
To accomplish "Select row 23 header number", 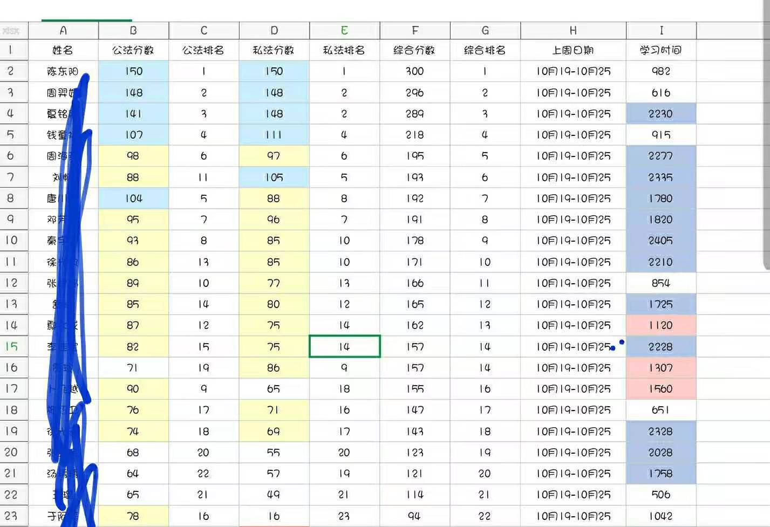I will [x=14, y=516].
